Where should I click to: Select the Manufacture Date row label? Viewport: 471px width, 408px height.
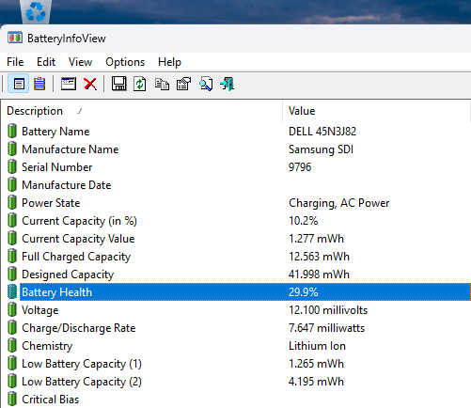coord(67,185)
